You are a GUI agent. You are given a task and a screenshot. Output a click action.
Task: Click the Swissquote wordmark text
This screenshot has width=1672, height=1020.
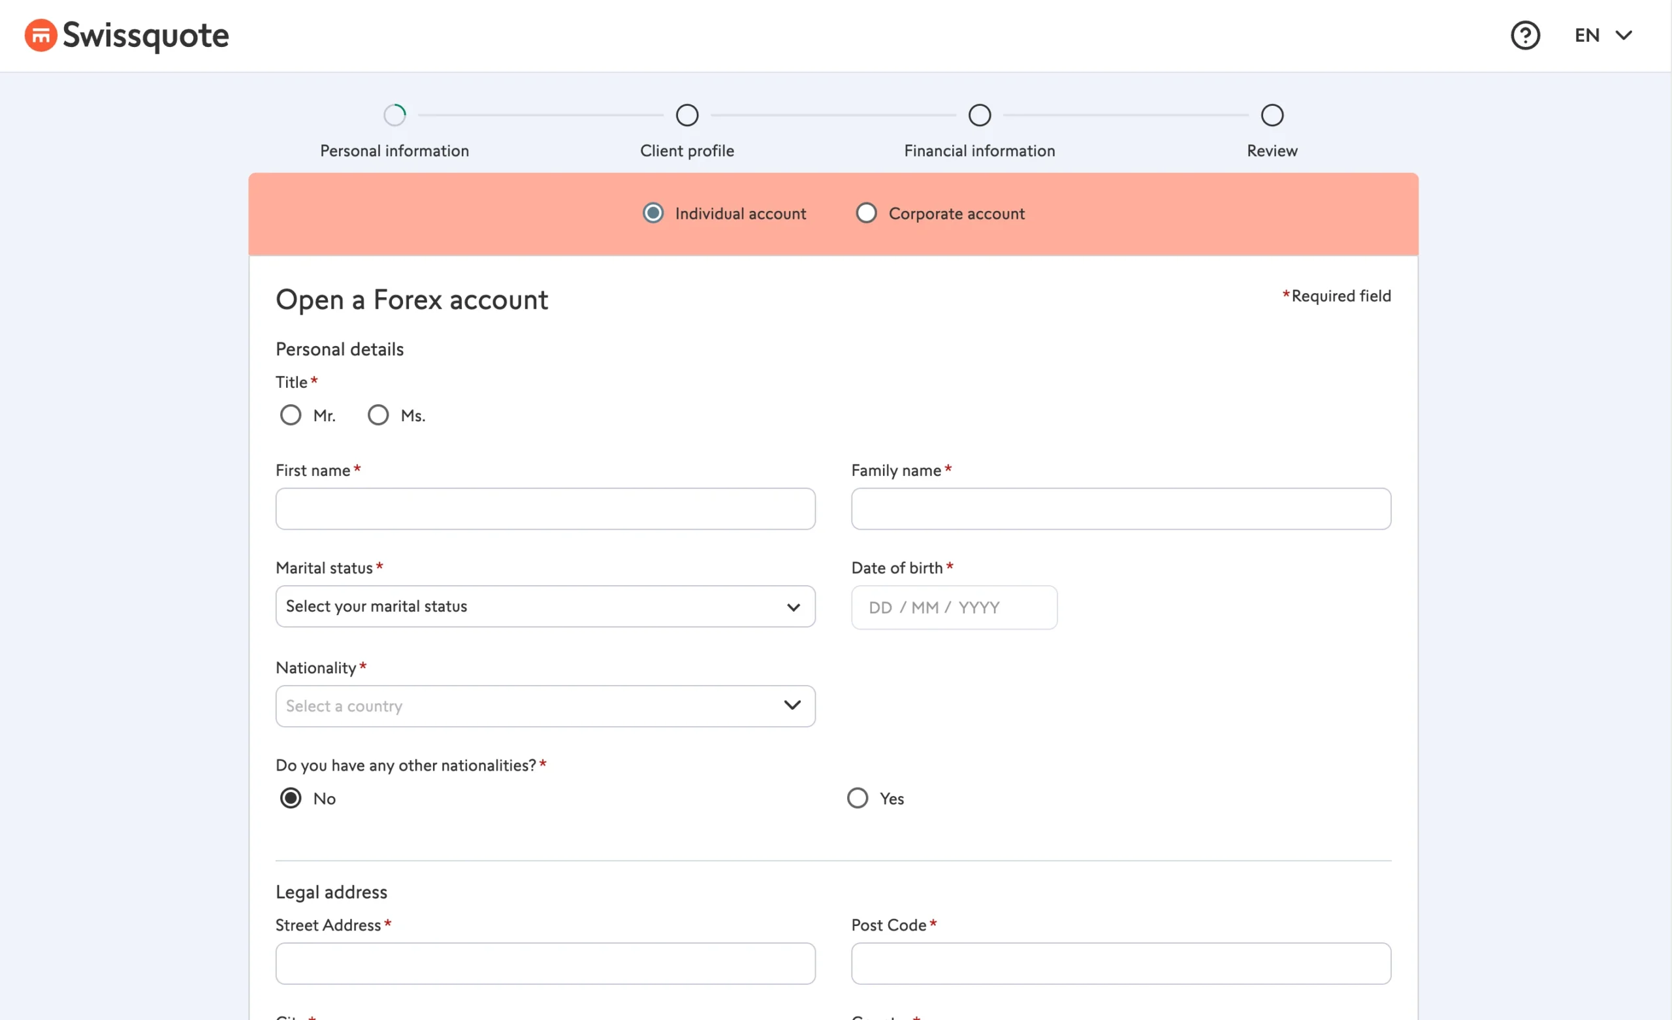pyautogui.click(x=146, y=36)
